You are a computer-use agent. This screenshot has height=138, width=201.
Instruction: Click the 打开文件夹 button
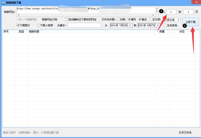(185, 133)
